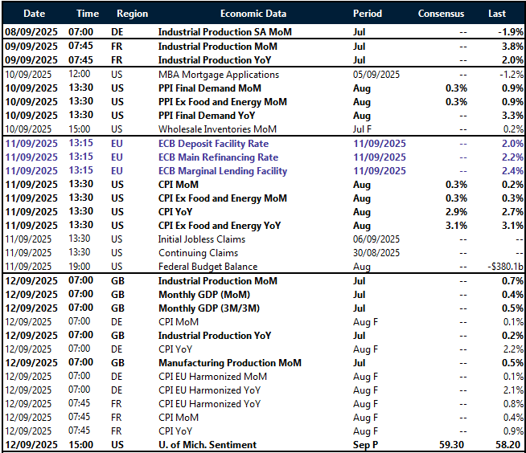This screenshot has height=453, width=526.
Task: Click ECB Marginal Lending Facility entry
Action: tap(222, 171)
